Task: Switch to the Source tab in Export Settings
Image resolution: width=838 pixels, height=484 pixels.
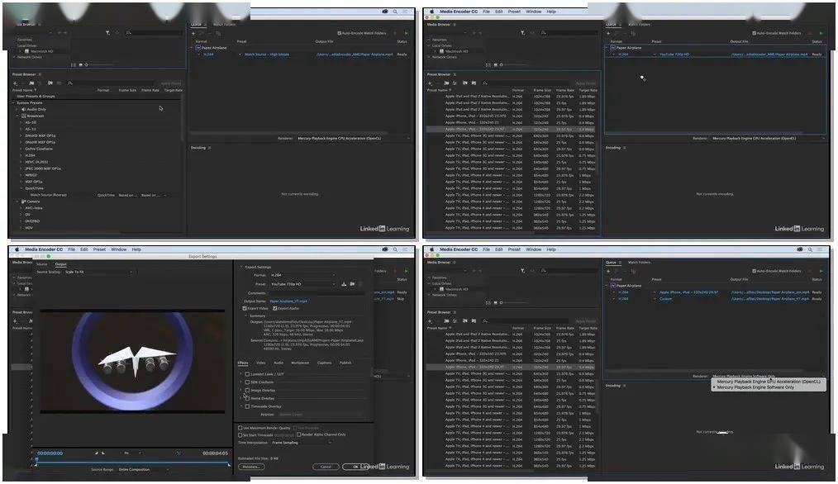Action: [41, 264]
